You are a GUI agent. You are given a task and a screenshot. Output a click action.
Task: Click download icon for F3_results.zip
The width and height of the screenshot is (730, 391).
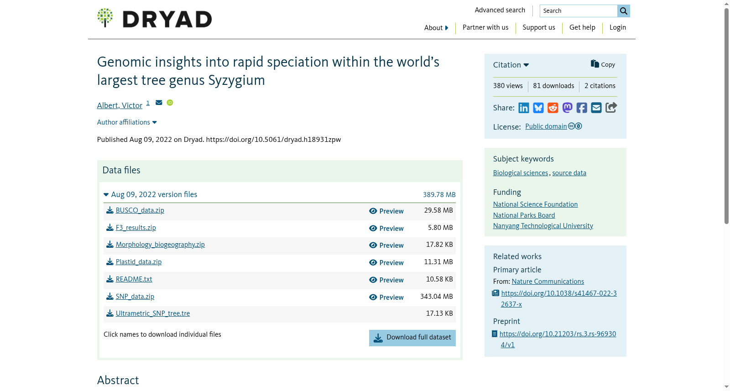(110, 228)
